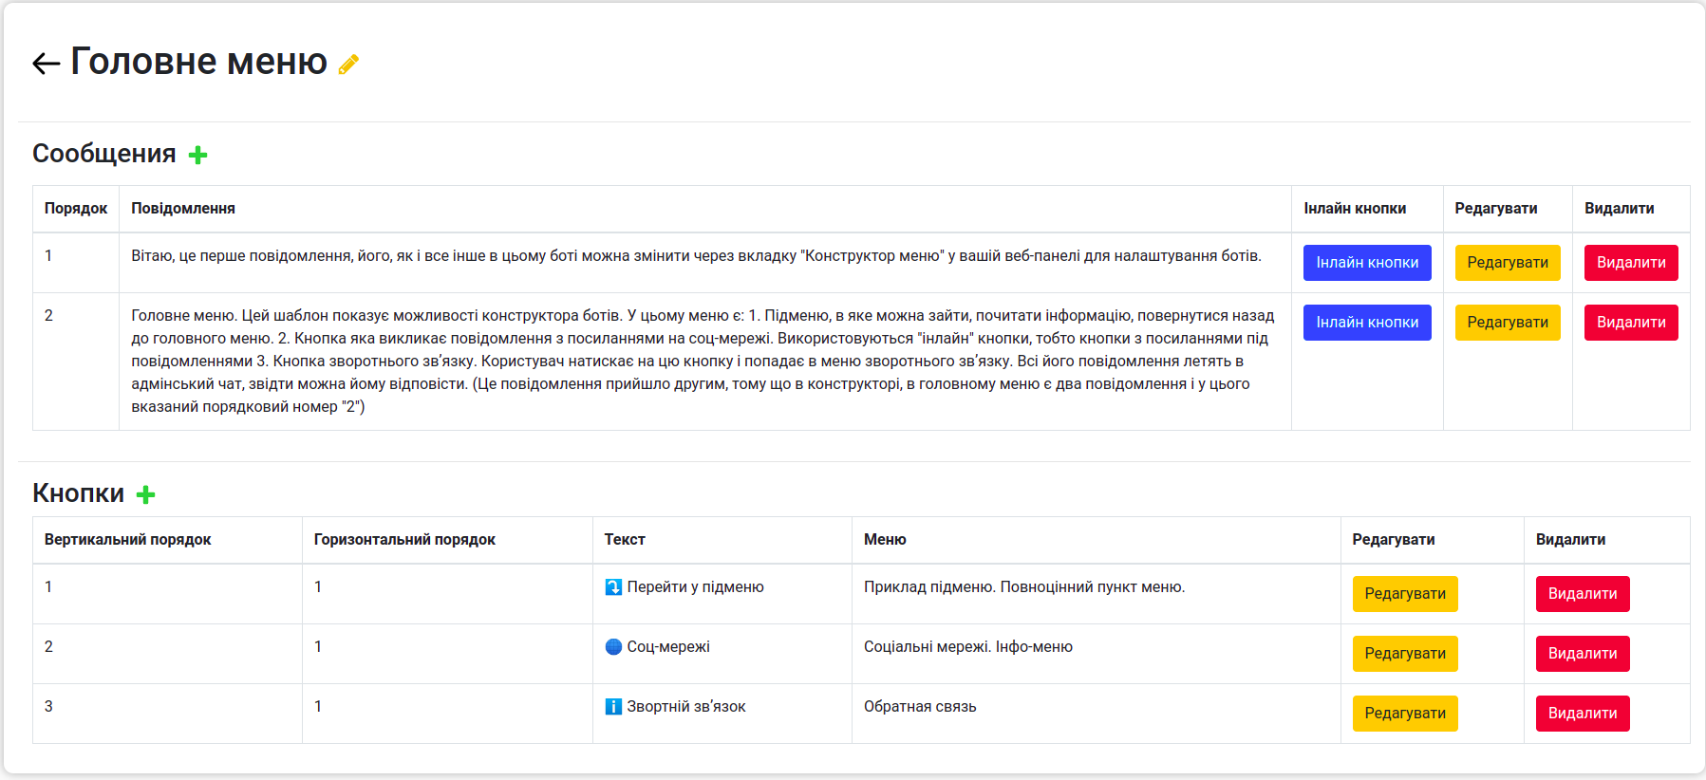Add a new button with green plus
1706x780 pixels.
click(x=145, y=494)
